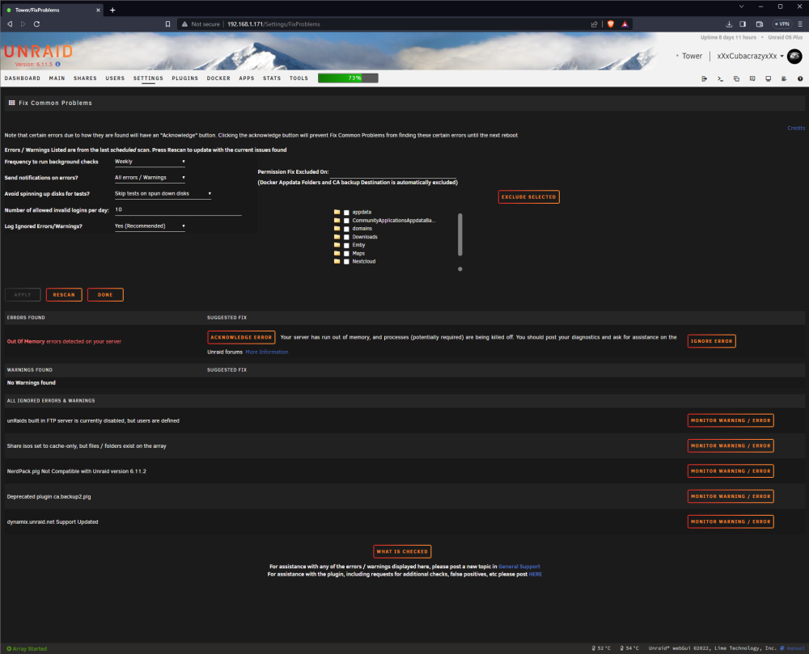Open the Plugins page
Image resolution: width=809 pixels, height=654 pixels.
[x=184, y=78]
